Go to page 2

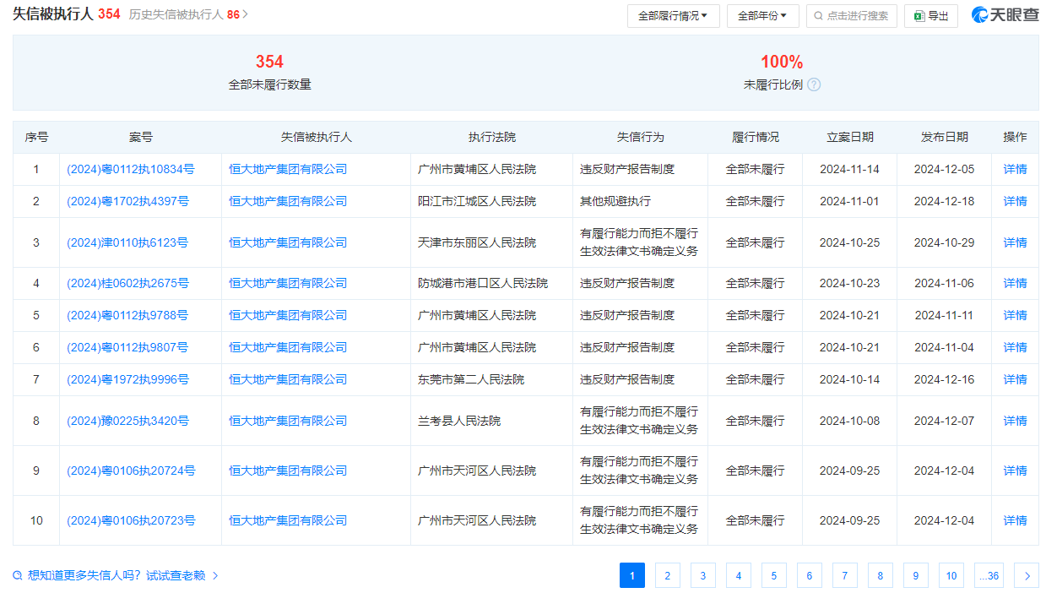(667, 576)
